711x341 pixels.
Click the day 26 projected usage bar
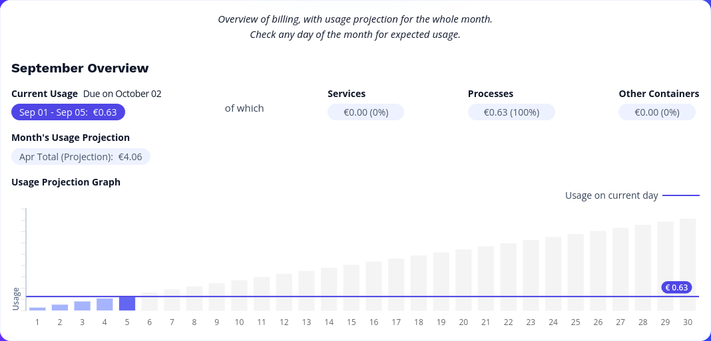[x=598, y=271]
